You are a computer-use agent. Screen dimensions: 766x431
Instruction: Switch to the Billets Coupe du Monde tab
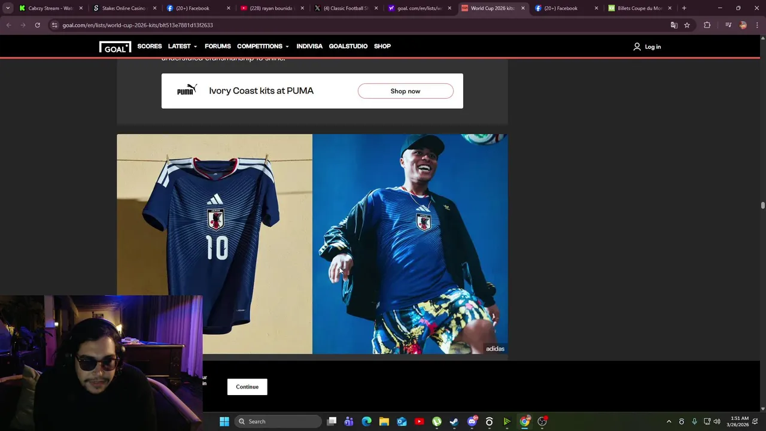[x=640, y=8]
